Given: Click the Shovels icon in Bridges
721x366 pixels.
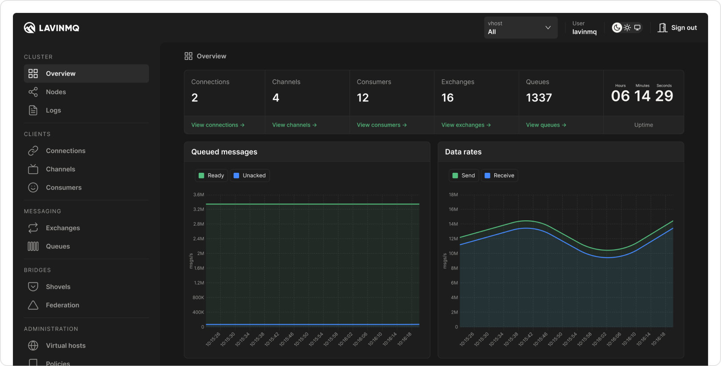Looking at the screenshot, I should click(x=33, y=287).
